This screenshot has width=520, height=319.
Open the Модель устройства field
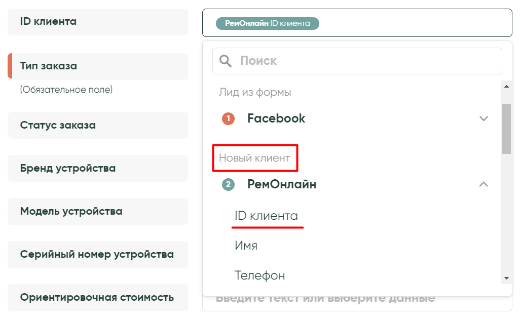(x=98, y=211)
